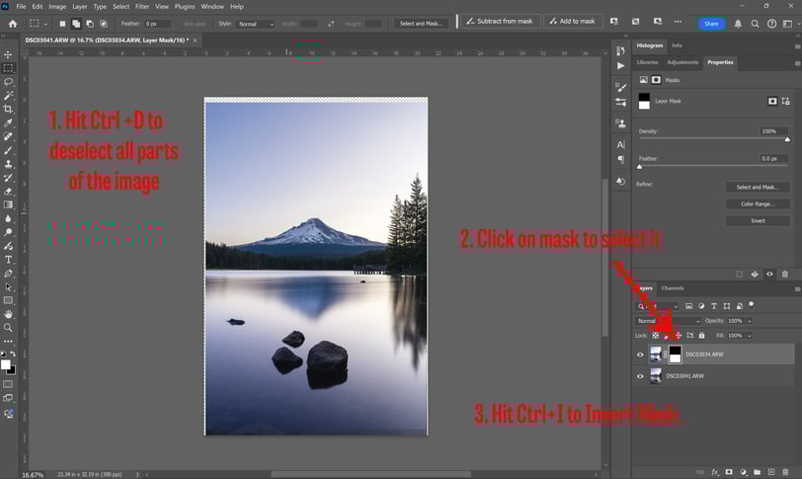Select the Horizontal Type tool
This screenshot has width=802, height=479.
[8, 260]
